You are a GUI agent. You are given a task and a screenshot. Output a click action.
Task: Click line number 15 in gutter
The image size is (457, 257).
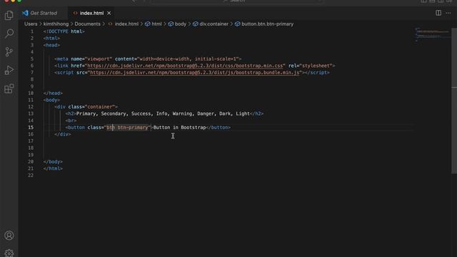(31, 127)
